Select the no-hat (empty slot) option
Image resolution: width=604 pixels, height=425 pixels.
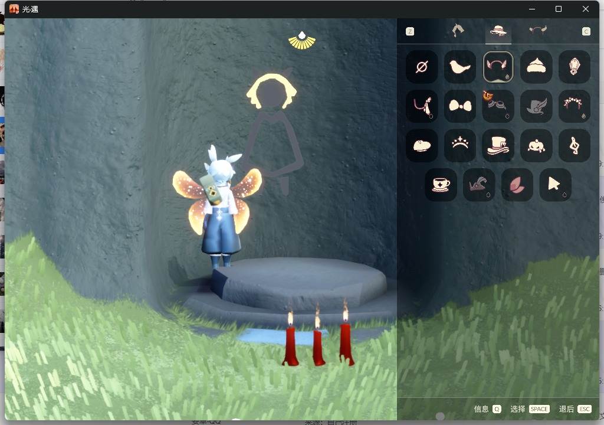coord(422,67)
